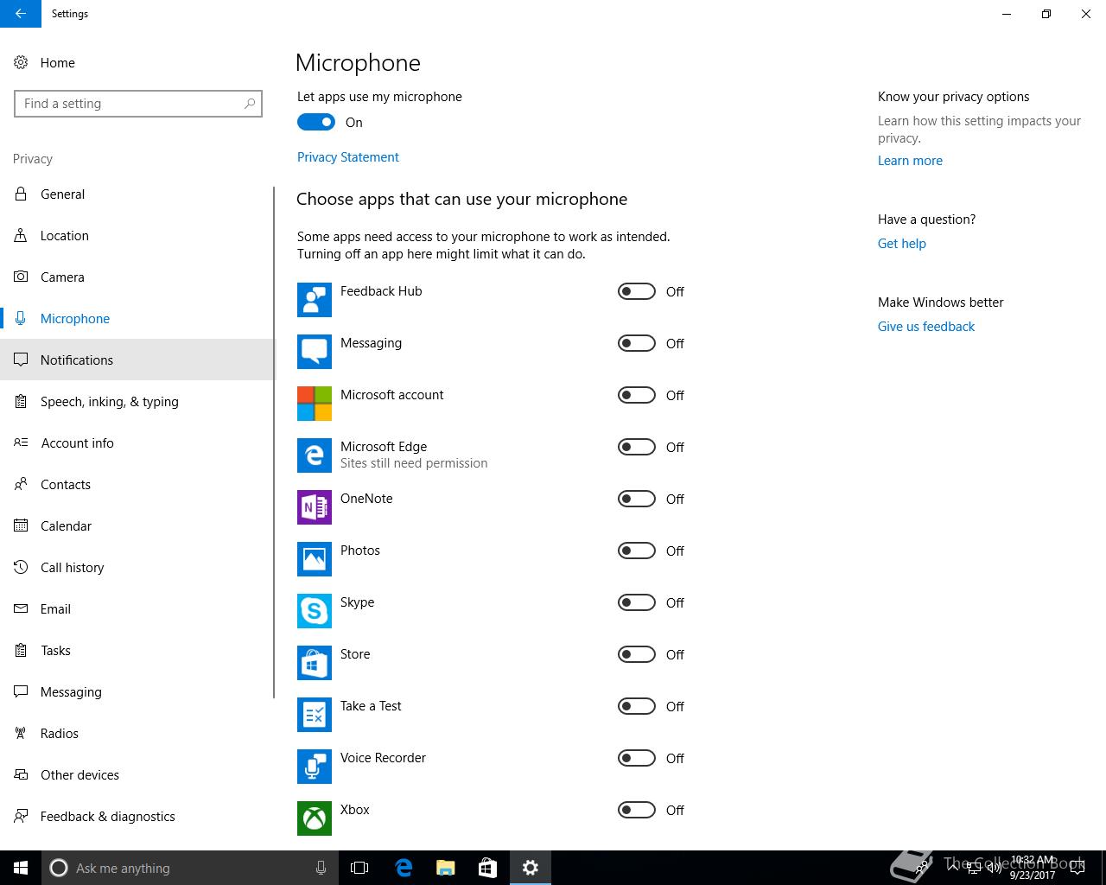
Task: Show hidden system tray icons
Action: click(x=954, y=868)
